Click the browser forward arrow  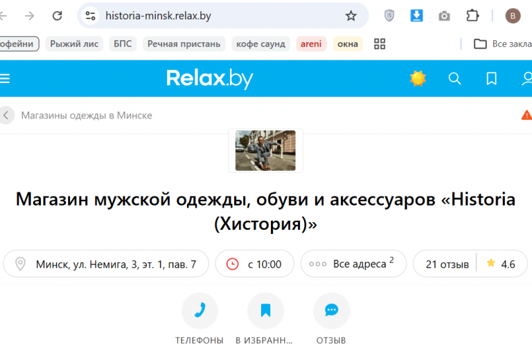30,16
